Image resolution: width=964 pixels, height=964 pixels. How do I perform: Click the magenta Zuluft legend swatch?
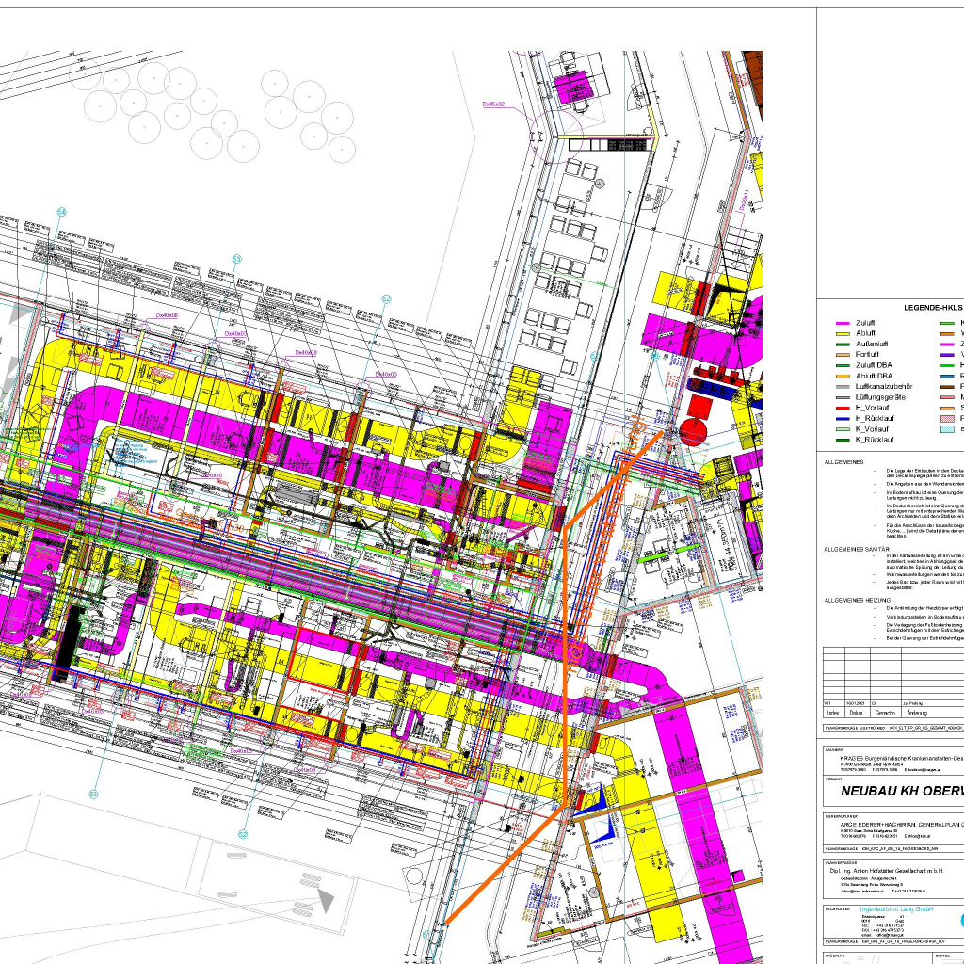coord(843,323)
